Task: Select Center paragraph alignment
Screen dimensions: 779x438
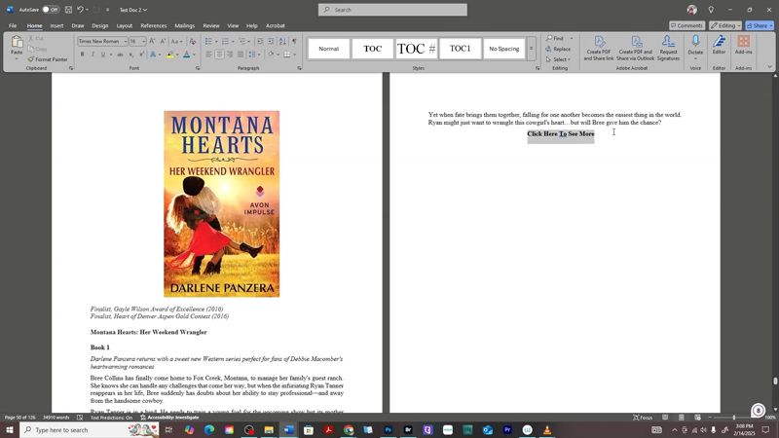Action: 219,55
